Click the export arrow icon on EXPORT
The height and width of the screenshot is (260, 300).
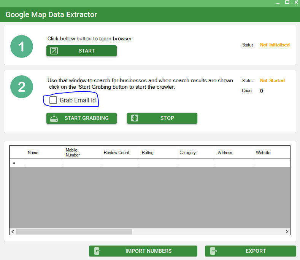tap(214, 251)
